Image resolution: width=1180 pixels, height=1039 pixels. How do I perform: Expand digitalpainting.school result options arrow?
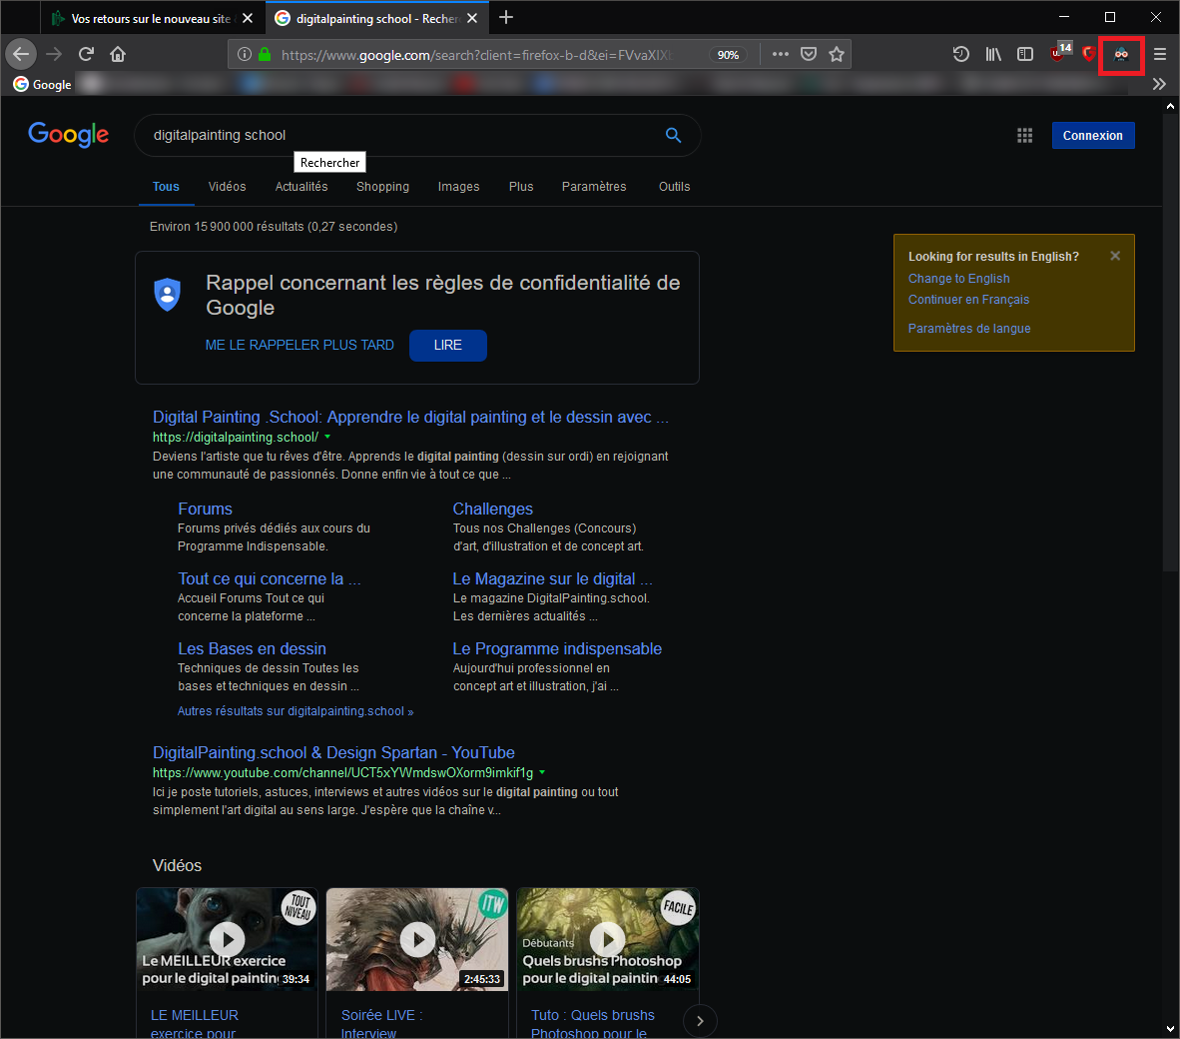coord(326,438)
